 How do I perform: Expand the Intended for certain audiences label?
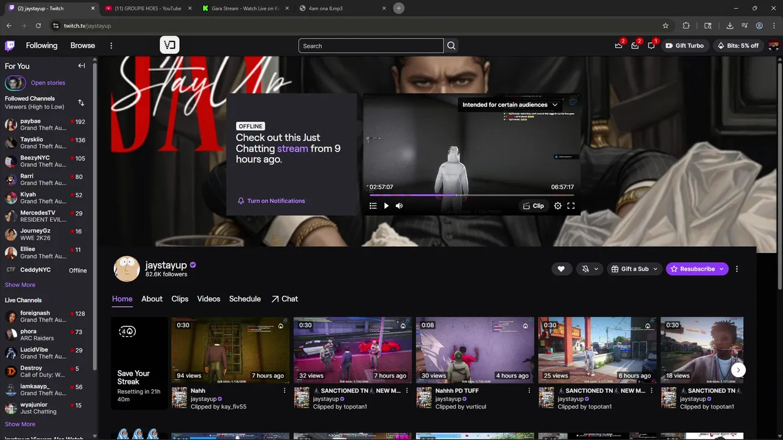510,105
